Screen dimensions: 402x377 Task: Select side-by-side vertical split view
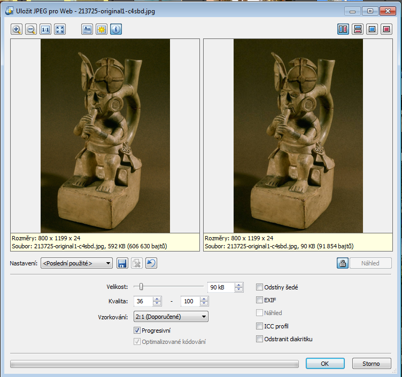coord(343,29)
